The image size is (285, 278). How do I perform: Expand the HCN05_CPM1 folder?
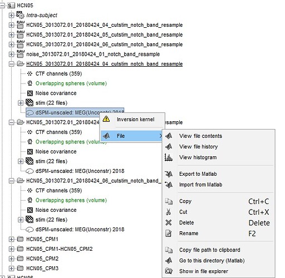pos(11,239)
